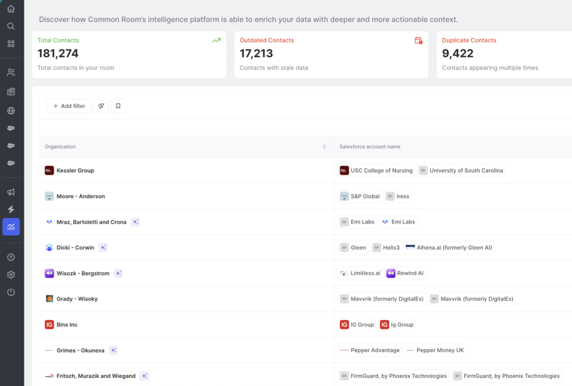
Task: Click the Iress account chip
Action: point(397,196)
